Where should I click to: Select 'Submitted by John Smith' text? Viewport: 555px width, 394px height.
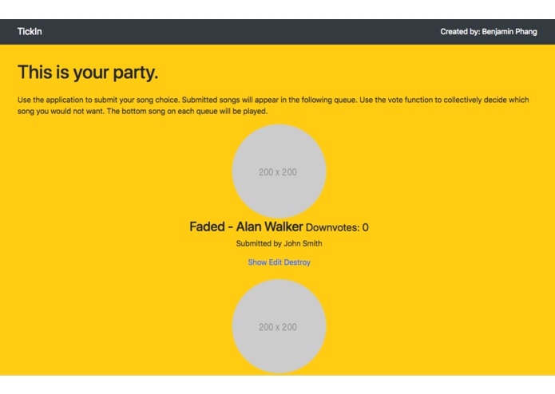(279, 243)
